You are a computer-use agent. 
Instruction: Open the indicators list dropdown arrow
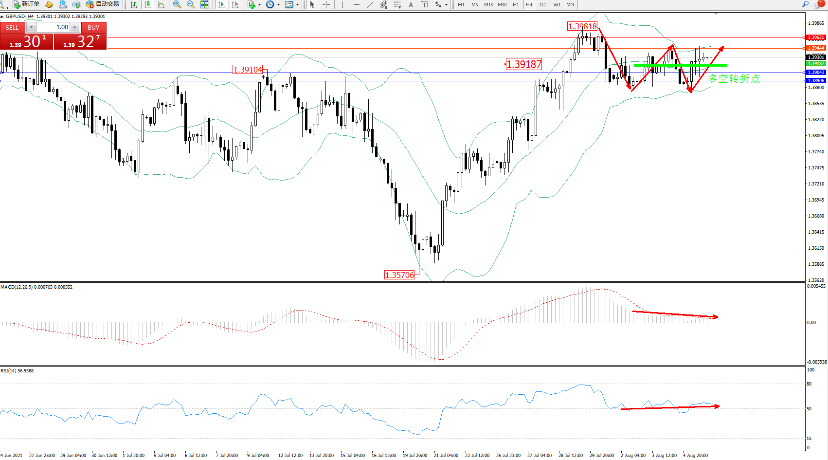point(259,4)
